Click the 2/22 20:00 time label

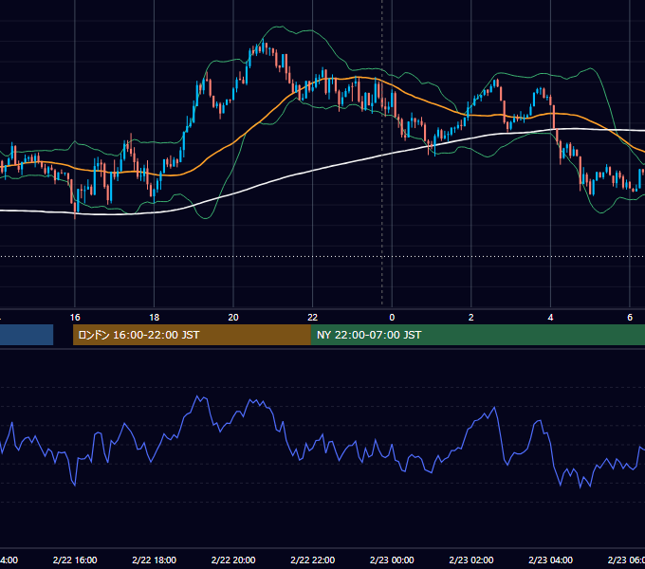[x=233, y=560]
